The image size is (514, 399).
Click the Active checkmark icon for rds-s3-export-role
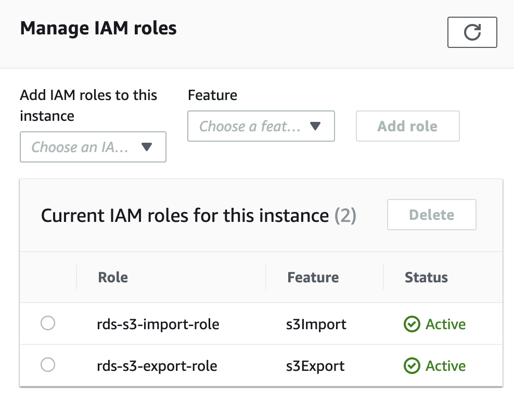[x=412, y=366]
